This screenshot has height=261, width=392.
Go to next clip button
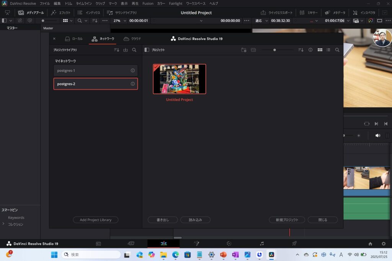pyautogui.click(x=376, y=124)
